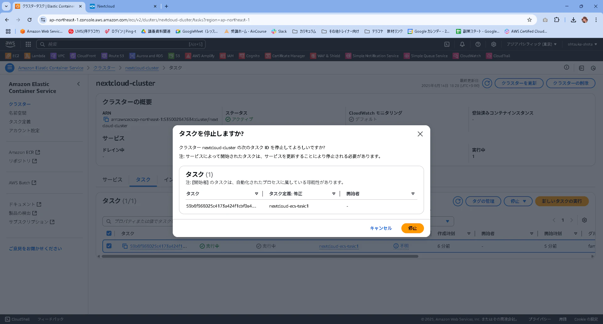Refresh the task list icon
The width and height of the screenshot is (603, 324).
458,201
